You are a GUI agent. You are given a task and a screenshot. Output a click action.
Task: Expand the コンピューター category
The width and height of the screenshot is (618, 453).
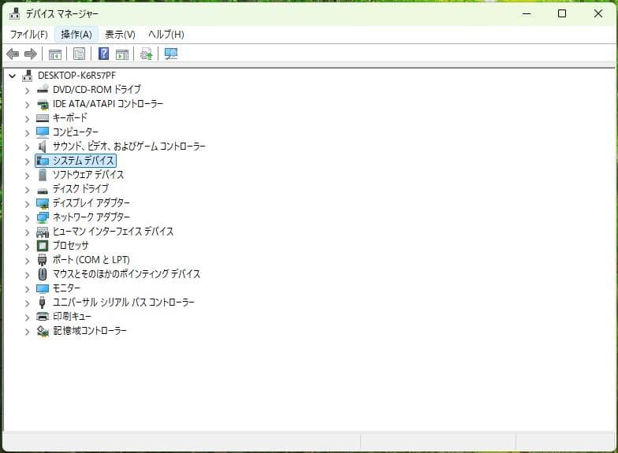point(27,133)
